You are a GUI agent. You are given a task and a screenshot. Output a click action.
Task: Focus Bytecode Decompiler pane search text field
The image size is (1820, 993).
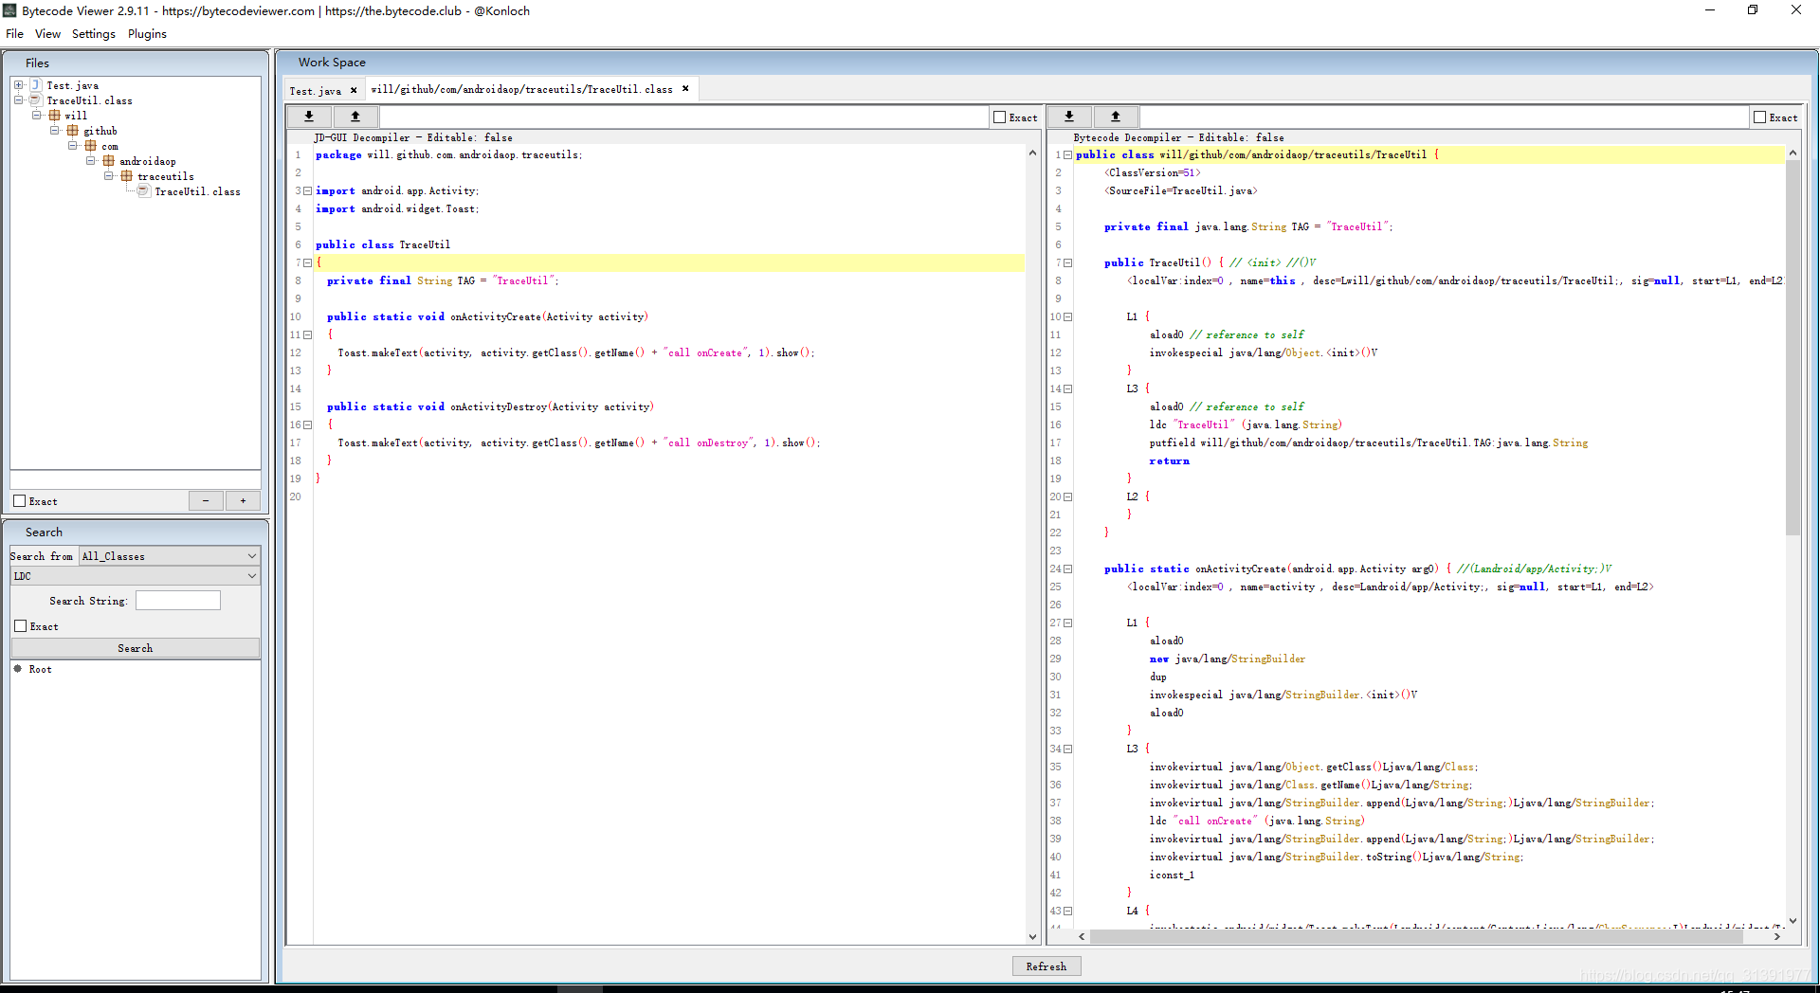click(1444, 117)
